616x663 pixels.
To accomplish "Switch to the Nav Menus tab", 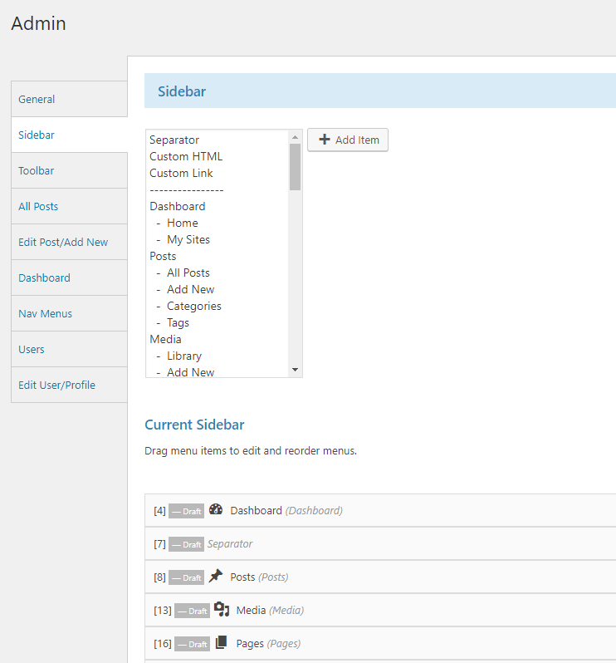I will [x=69, y=313].
